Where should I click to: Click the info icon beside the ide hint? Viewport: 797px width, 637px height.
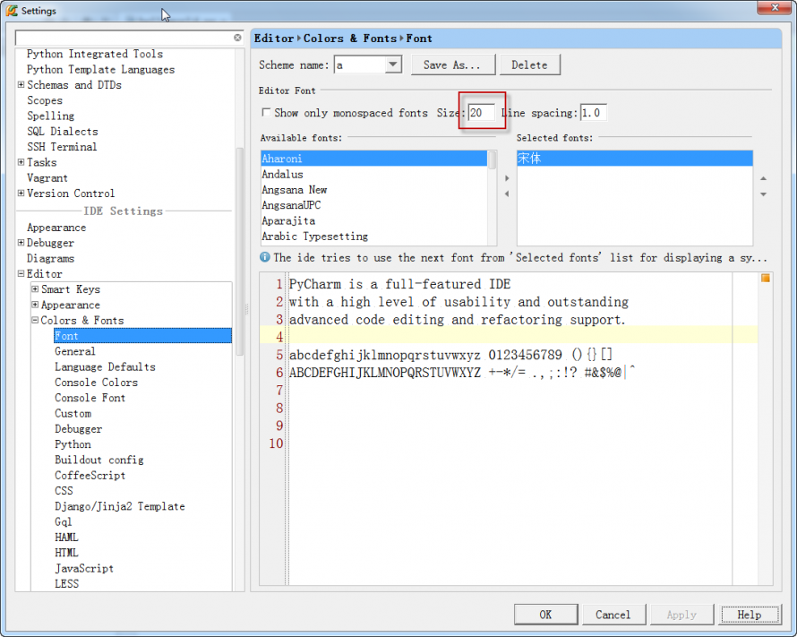click(x=265, y=257)
